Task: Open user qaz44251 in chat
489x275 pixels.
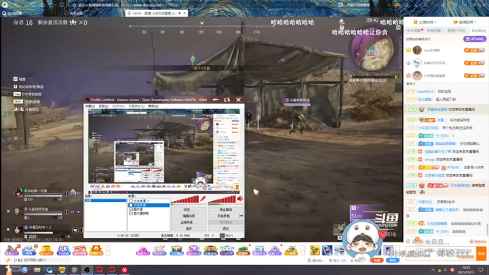Action: 426,91
